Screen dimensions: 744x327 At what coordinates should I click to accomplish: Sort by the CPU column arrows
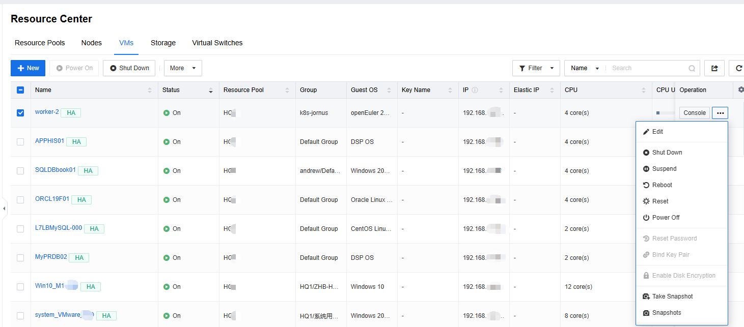[x=644, y=90]
